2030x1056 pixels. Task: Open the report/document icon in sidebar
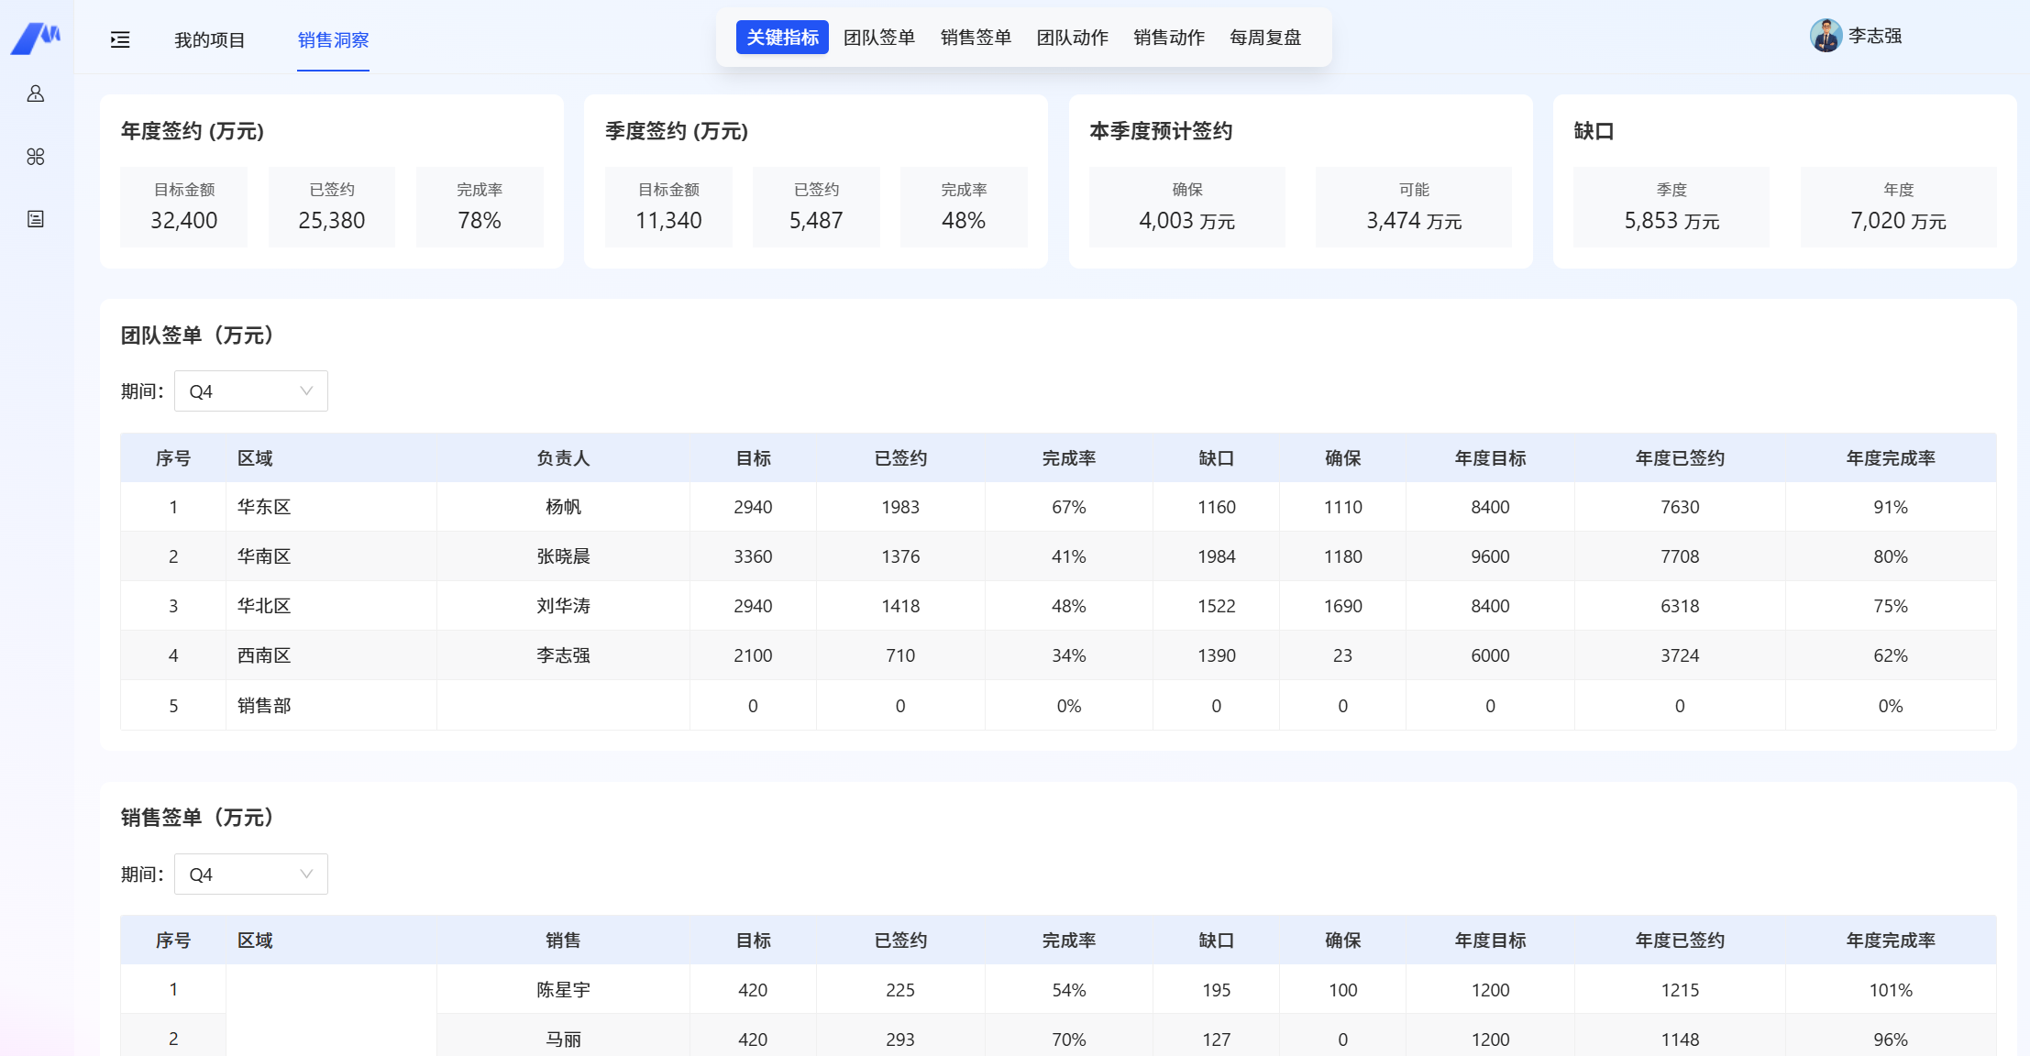click(x=36, y=218)
